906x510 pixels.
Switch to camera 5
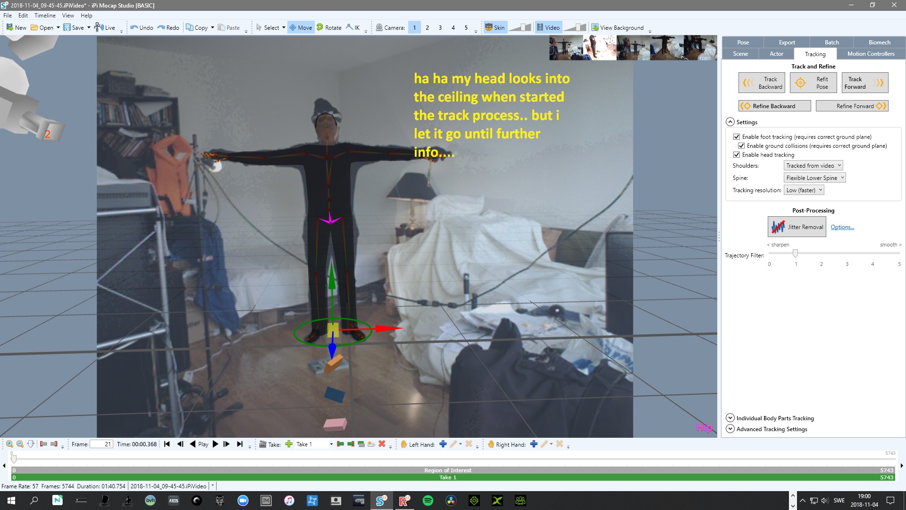[466, 27]
